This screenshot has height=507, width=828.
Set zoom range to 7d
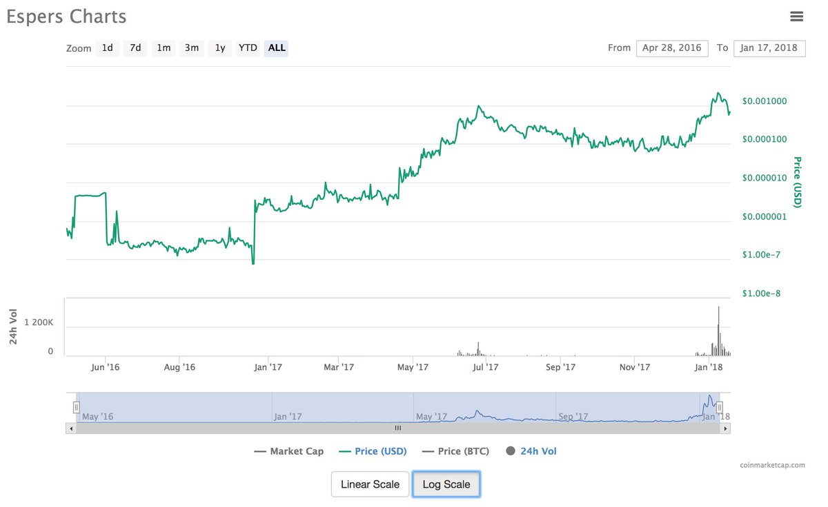coord(135,48)
